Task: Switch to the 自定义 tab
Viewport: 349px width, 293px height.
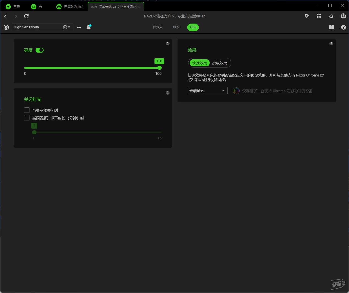Action: point(158,27)
